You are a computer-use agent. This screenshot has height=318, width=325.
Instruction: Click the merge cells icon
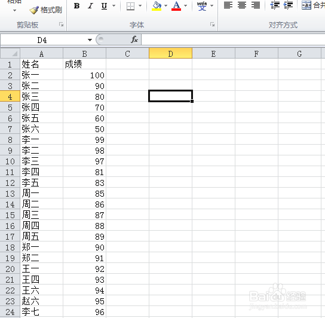click(306, 5)
